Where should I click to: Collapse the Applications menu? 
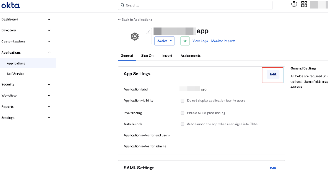point(26,52)
